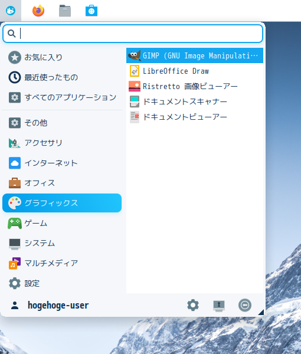The image size is (301, 354).
Task: Click the document scanner icon
Action: 135,101
